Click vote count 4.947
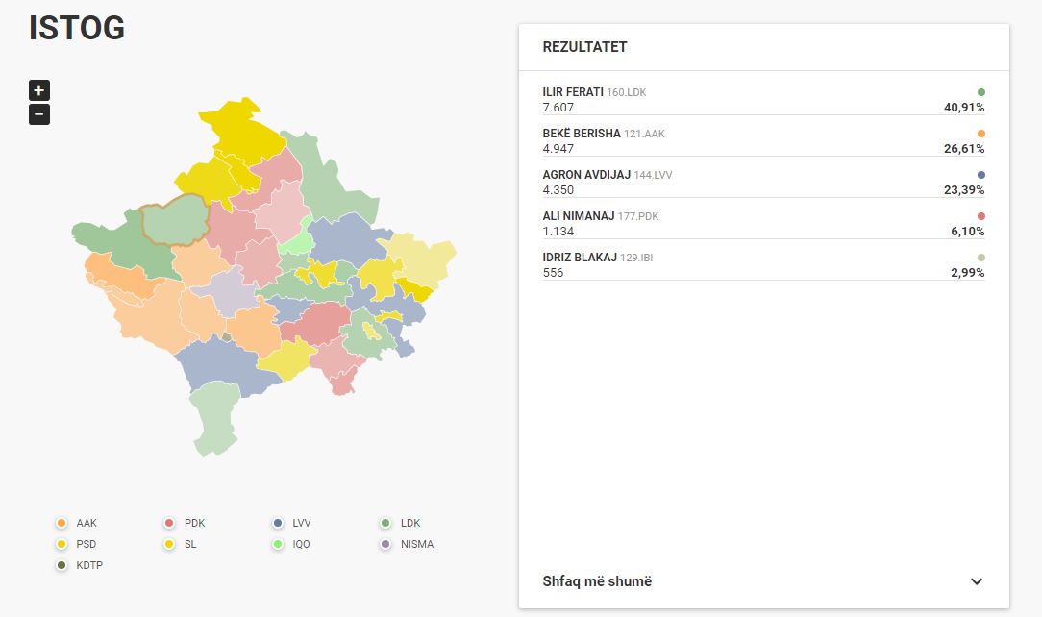The width and height of the screenshot is (1042, 617). click(x=558, y=149)
